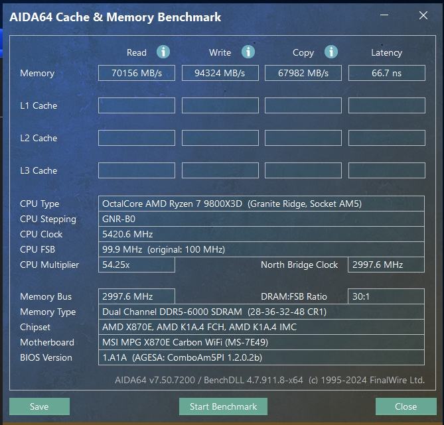Click the empty L3 Cache Copy box
444x425 pixels.
pyautogui.click(x=303, y=170)
